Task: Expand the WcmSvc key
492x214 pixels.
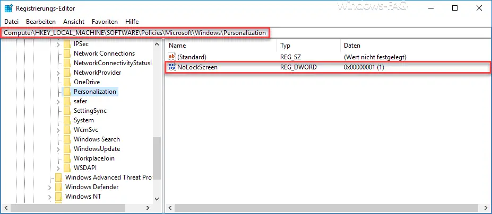Action: [x=58, y=130]
